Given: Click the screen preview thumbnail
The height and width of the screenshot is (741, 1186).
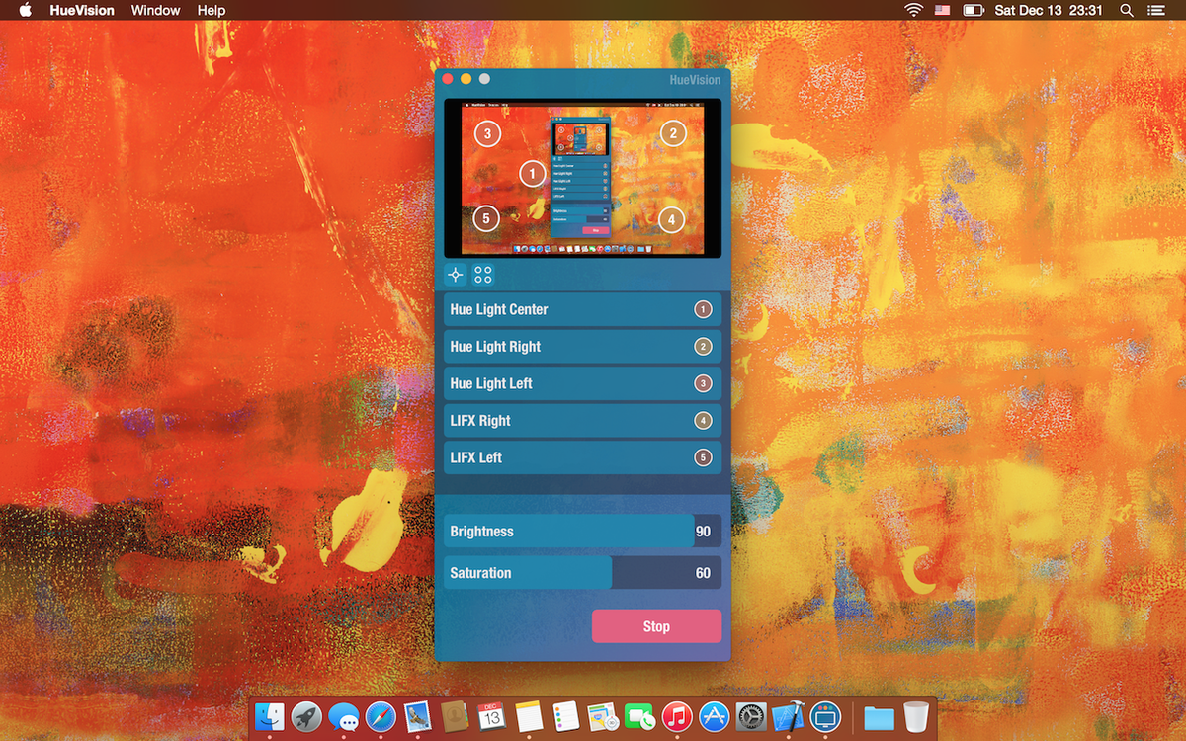Looking at the screenshot, I should 582,178.
